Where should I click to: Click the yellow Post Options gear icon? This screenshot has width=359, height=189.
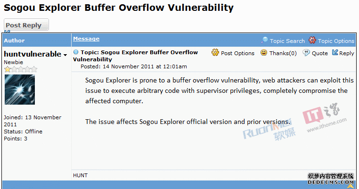click(x=215, y=52)
